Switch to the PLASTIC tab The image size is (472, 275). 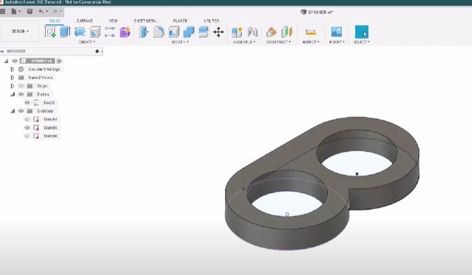[x=180, y=21]
